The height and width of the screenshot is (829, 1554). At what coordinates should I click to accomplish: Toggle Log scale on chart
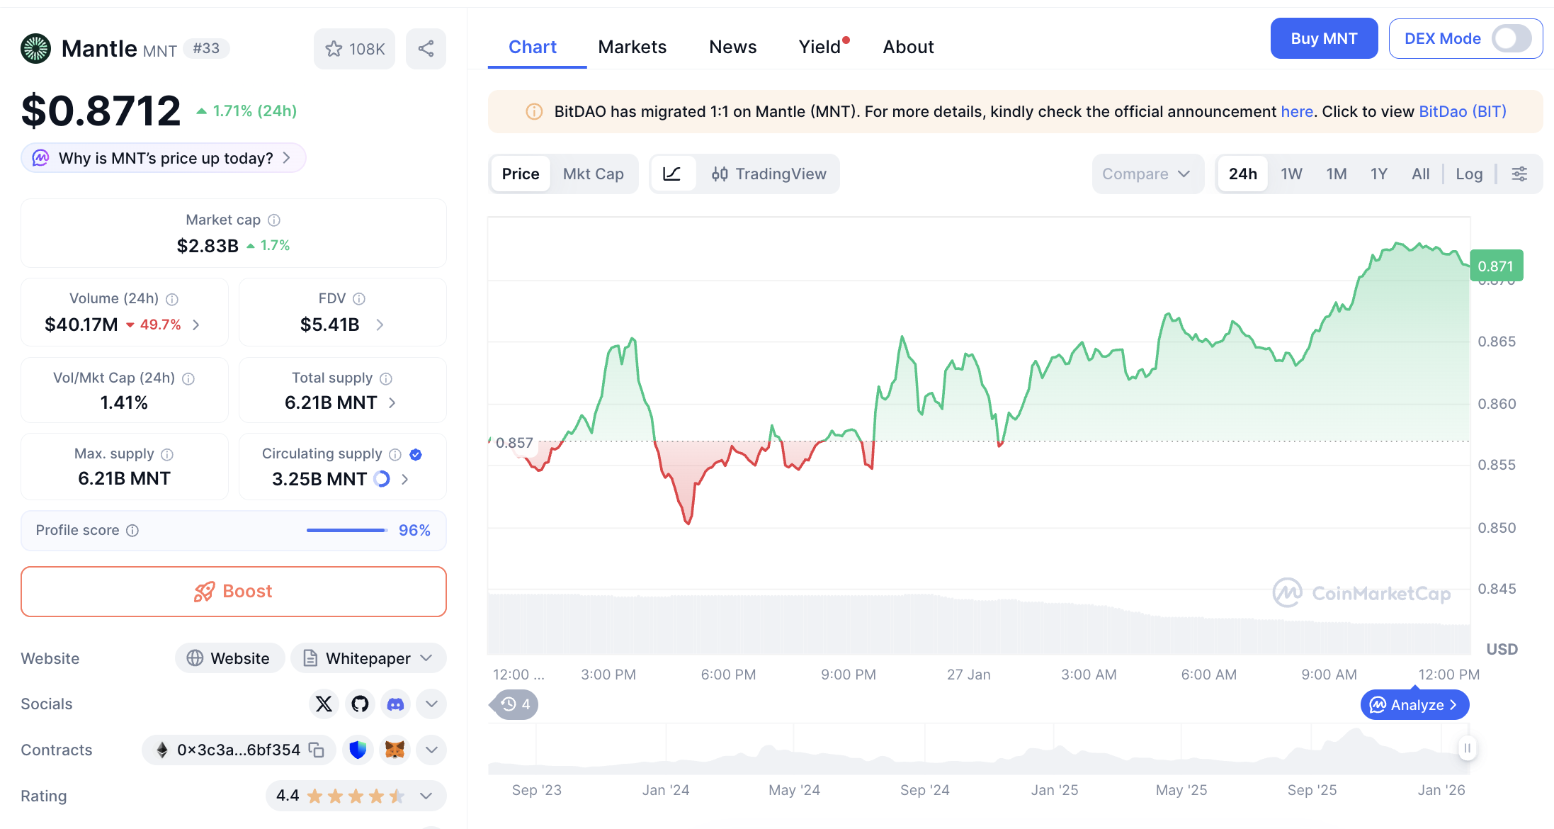click(1469, 174)
